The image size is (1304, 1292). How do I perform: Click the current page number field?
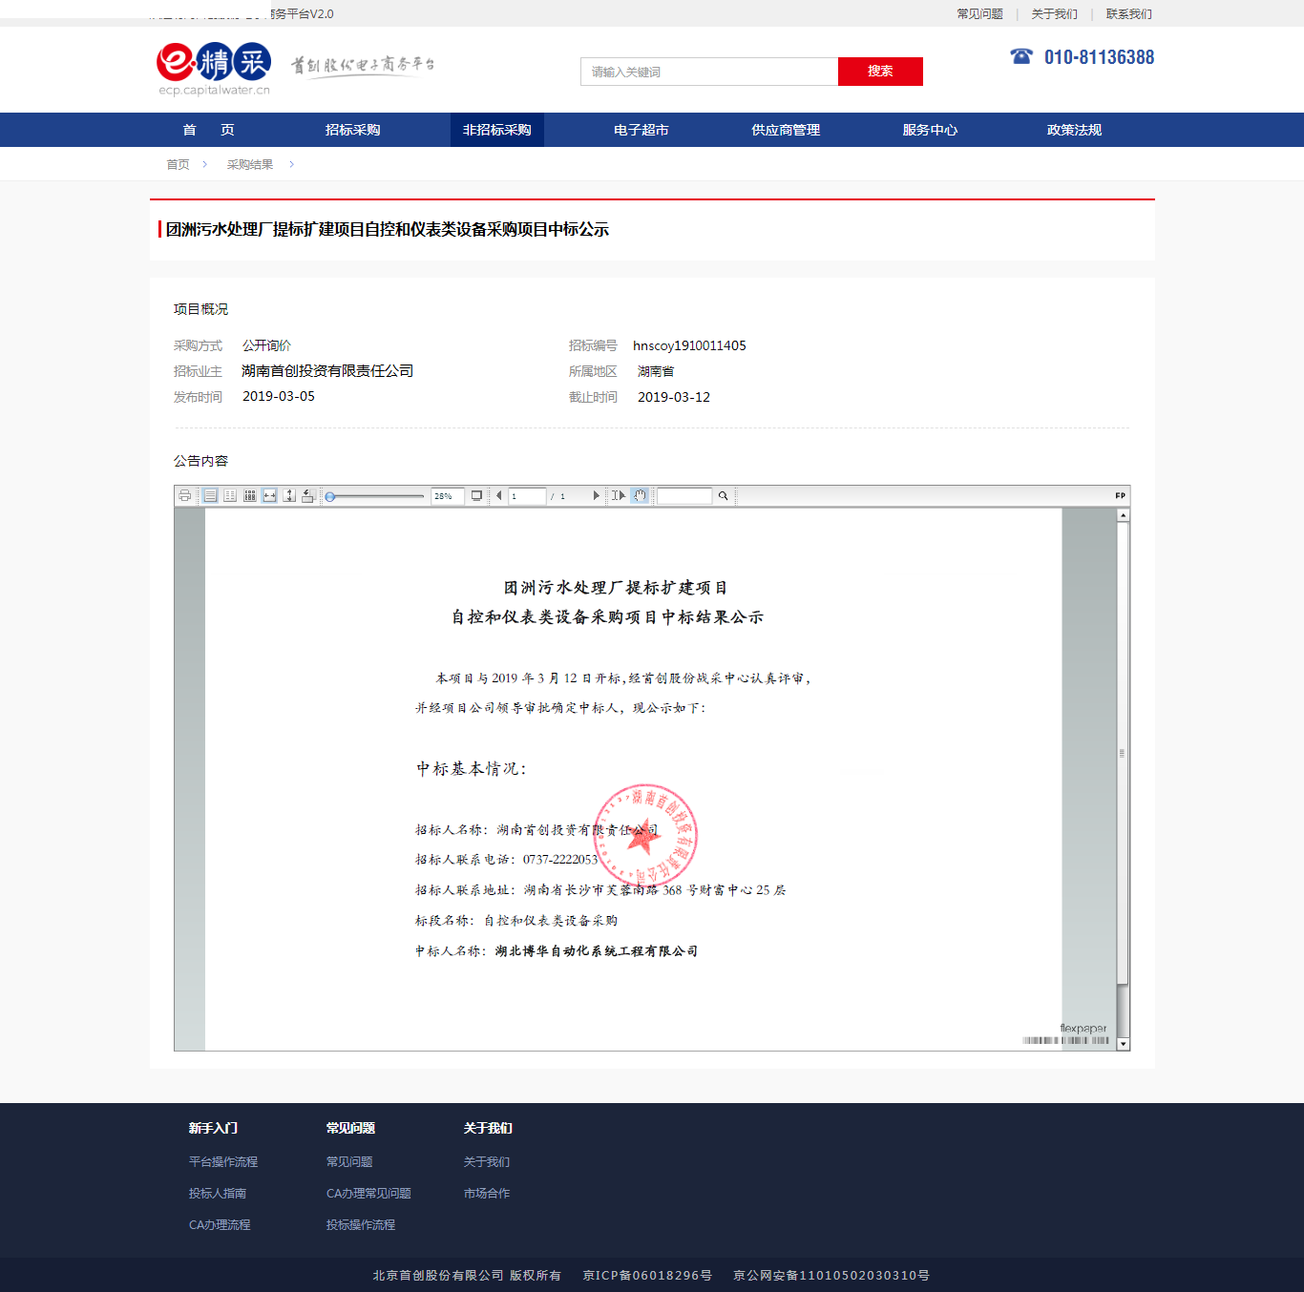click(527, 496)
